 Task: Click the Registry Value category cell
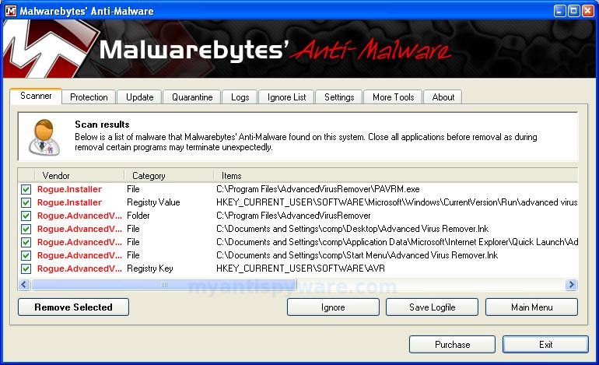coord(153,202)
